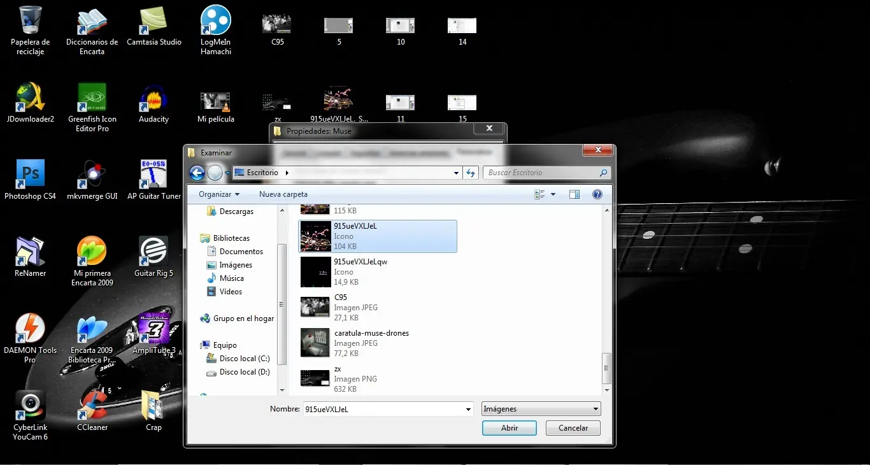Select the DAEMON Tools Pro icon
Screen dimensions: 870x465
click(30, 338)
